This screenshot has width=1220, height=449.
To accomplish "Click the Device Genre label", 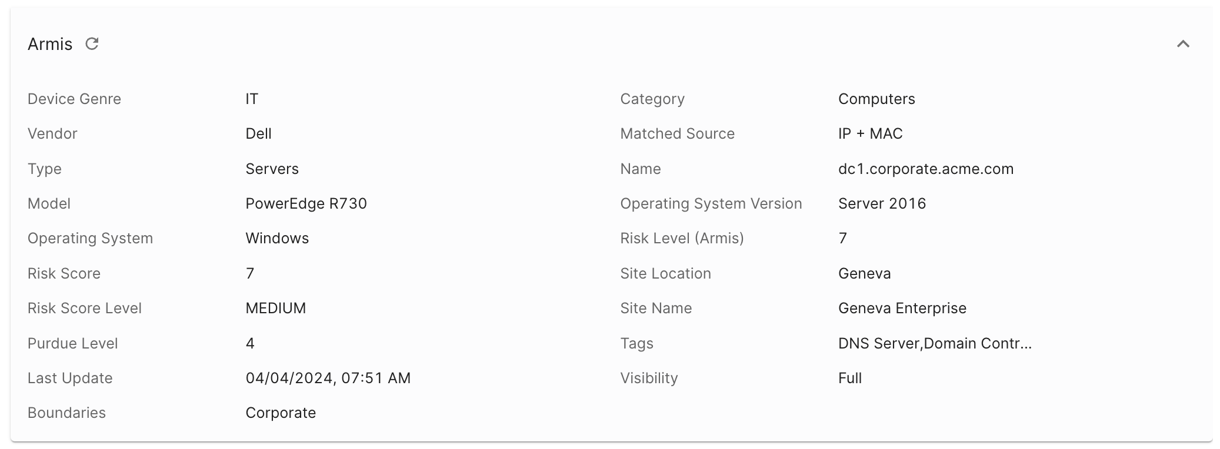I will (x=74, y=99).
